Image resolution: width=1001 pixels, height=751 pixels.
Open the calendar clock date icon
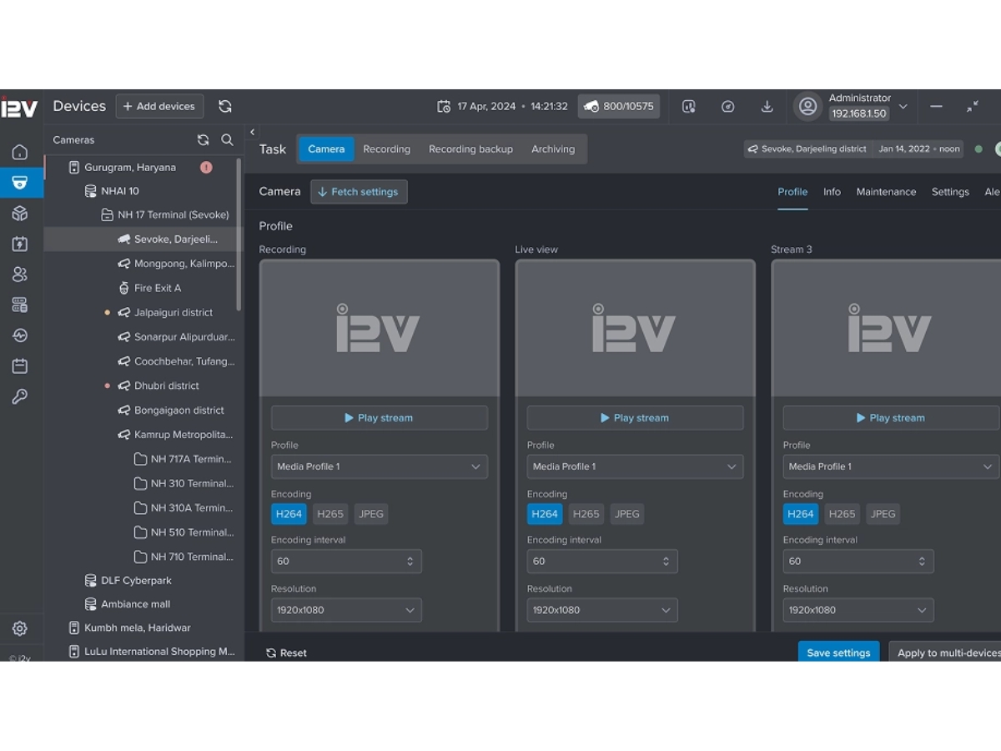pos(444,106)
